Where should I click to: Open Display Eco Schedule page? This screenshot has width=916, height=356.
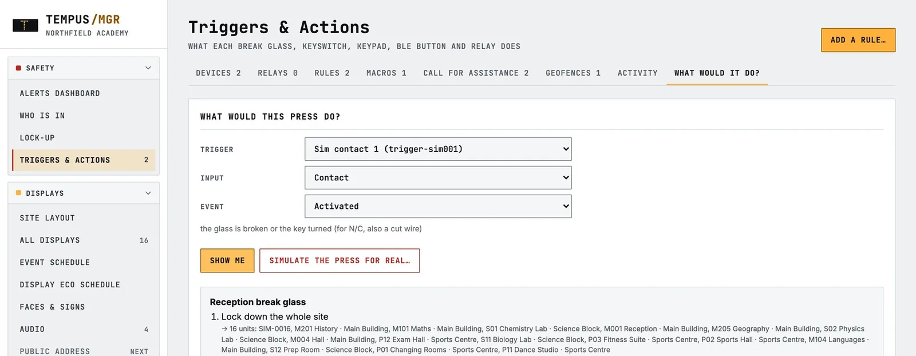coord(84,285)
